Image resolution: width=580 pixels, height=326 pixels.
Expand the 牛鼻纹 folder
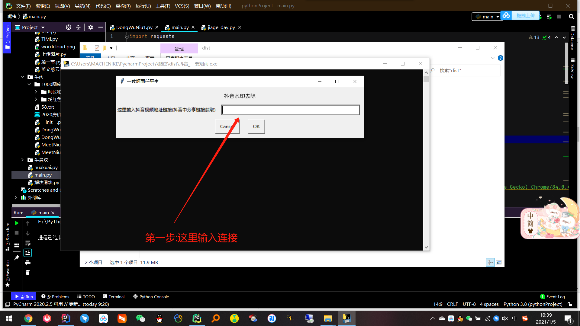[22, 160]
